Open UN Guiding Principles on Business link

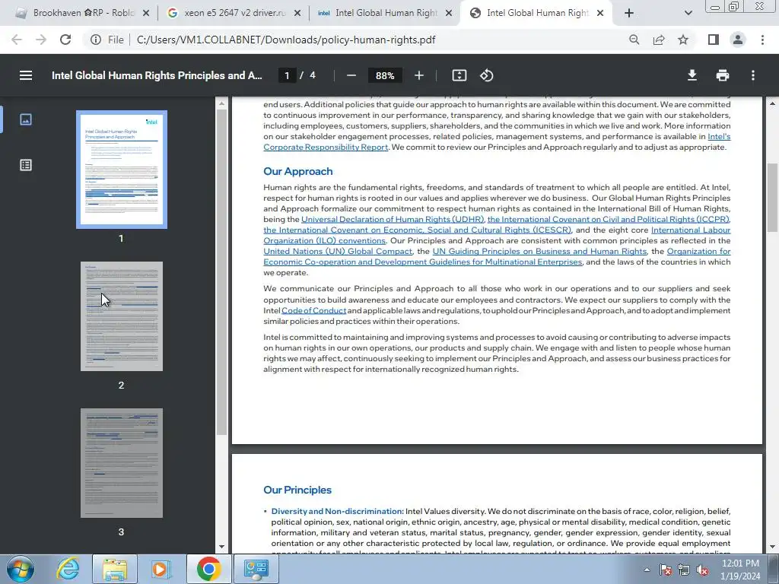(539, 251)
